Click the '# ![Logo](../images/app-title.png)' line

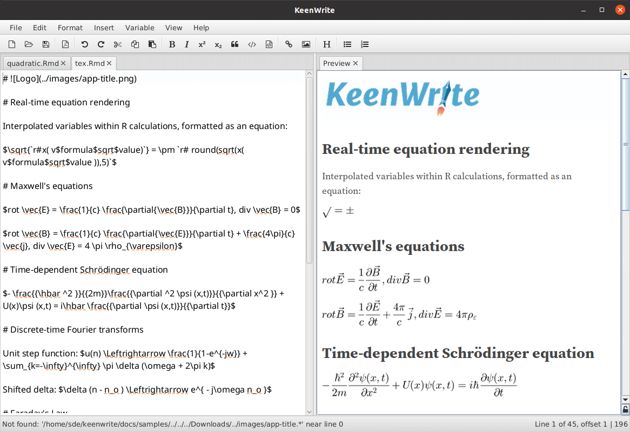click(70, 78)
